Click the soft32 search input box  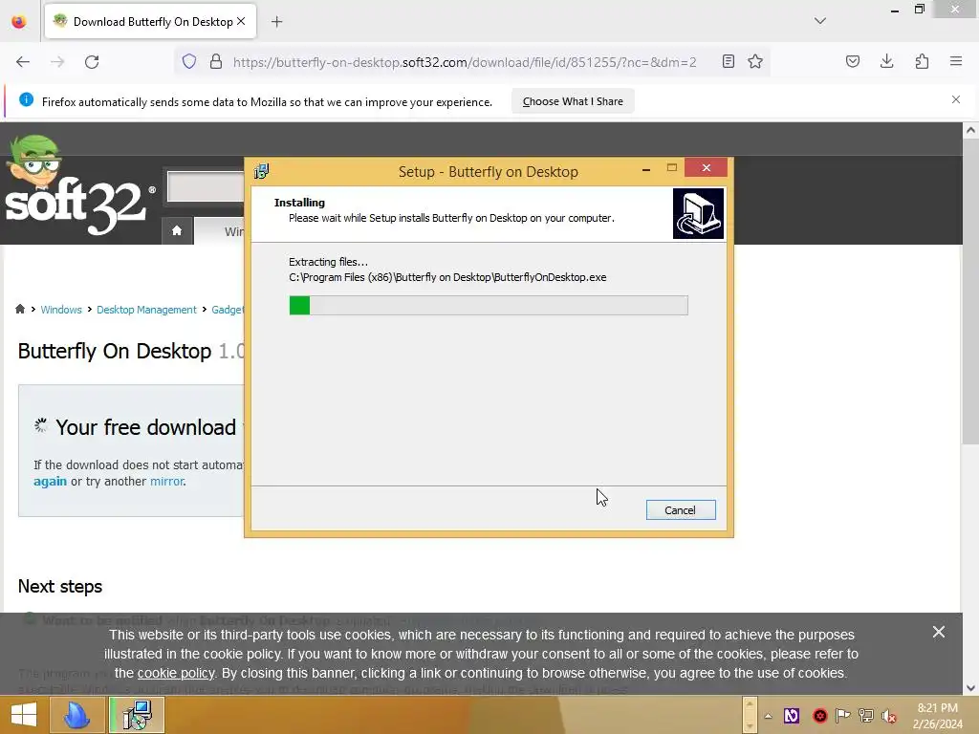pos(207,186)
